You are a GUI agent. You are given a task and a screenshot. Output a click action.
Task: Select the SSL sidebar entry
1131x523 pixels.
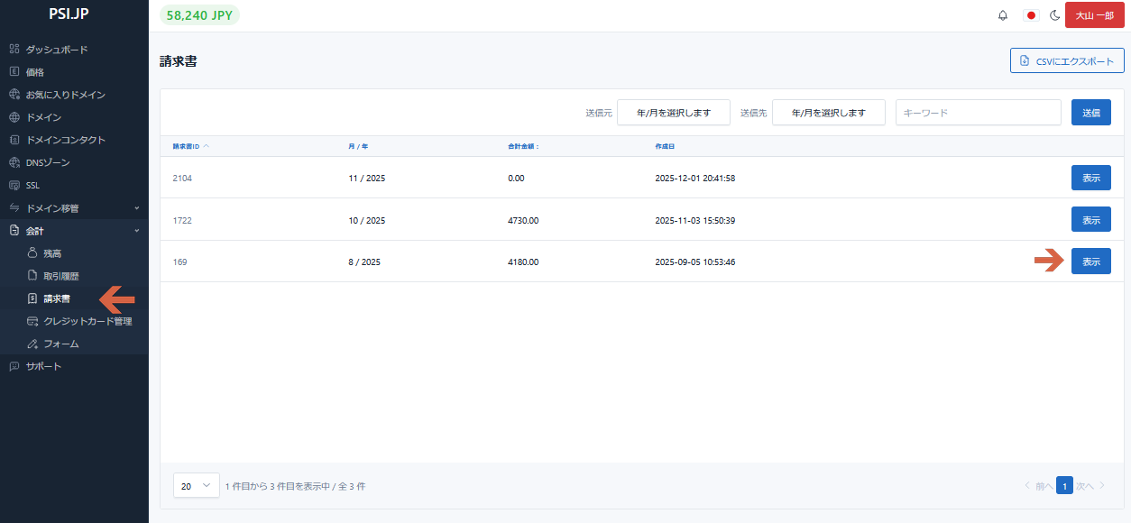click(32, 186)
